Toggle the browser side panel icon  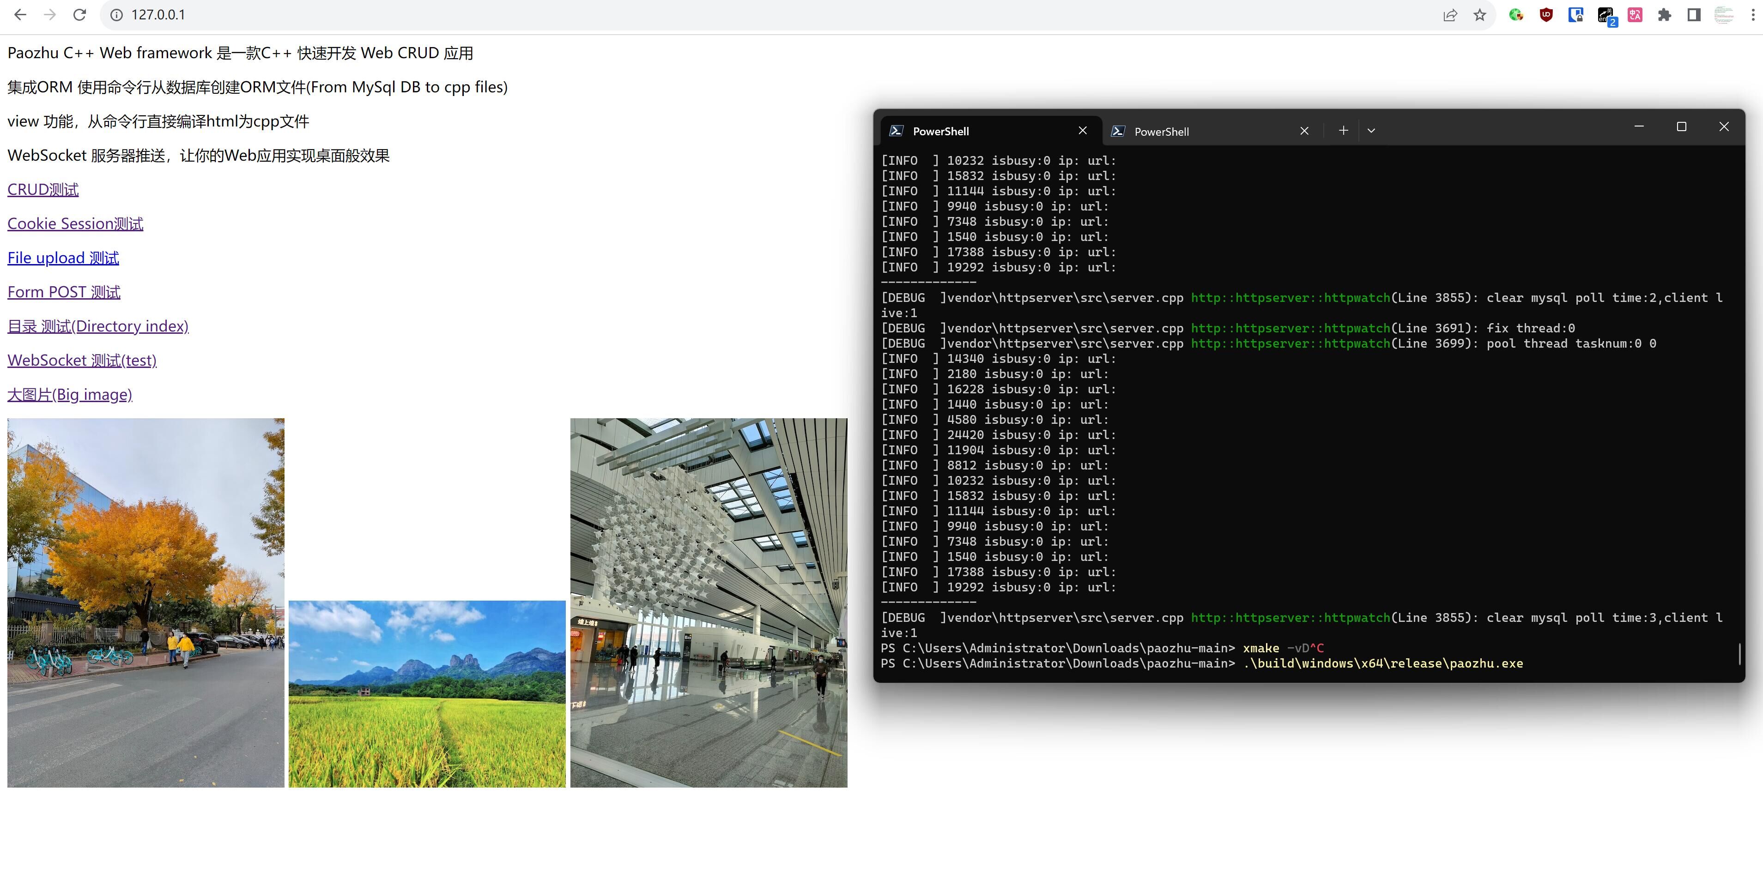(1694, 15)
